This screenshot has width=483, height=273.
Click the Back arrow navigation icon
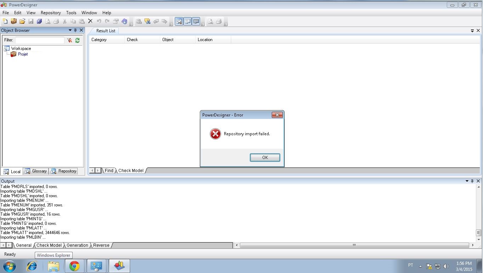156,21
